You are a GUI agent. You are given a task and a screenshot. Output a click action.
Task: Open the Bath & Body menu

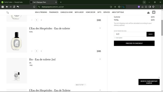click(x=79, y=12)
